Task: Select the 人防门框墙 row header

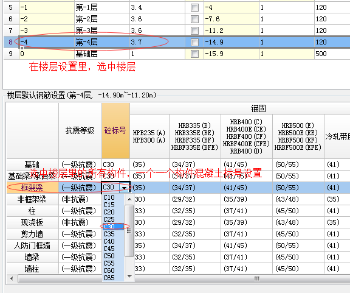Action: pos(32,245)
